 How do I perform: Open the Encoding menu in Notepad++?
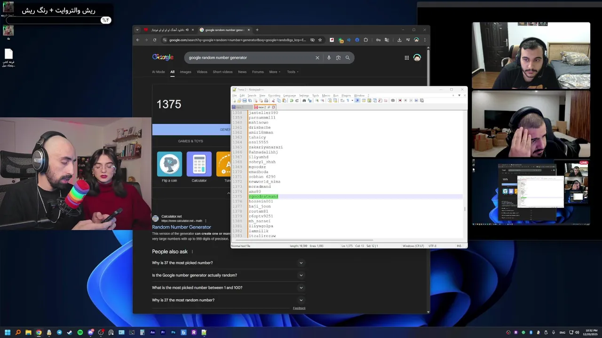[x=274, y=95]
